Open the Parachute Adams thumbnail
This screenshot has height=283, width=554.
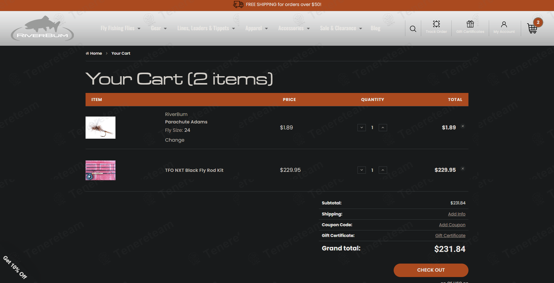click(x=101, y=128)
